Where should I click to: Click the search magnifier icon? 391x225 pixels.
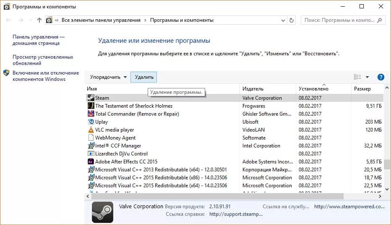pos(380,20)
